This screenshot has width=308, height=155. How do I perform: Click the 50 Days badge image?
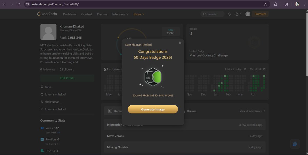(153, 76)
